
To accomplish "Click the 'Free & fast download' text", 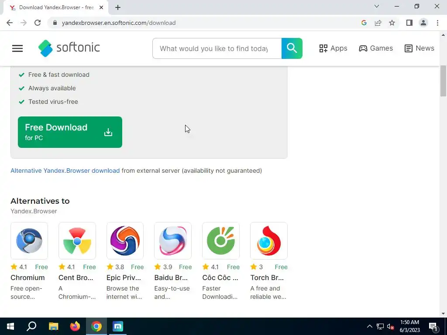I will pos(59,75).
